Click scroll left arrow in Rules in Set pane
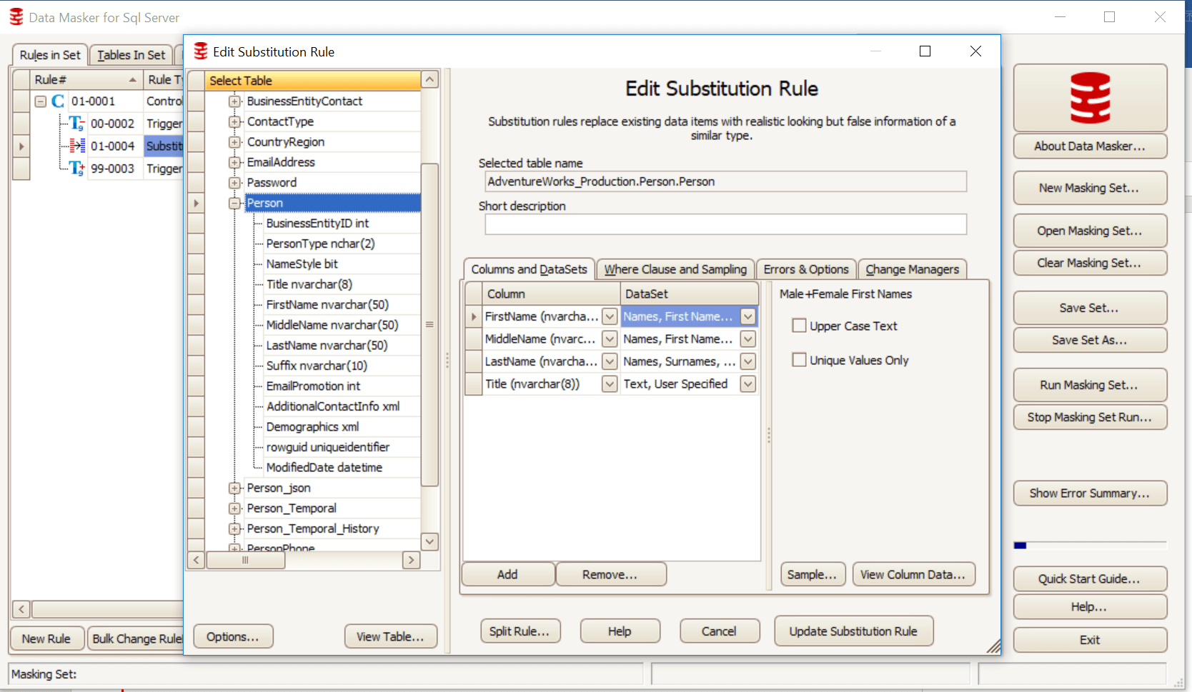Image resolution: width=1192 pixels, height=692 pixels. 21,609
